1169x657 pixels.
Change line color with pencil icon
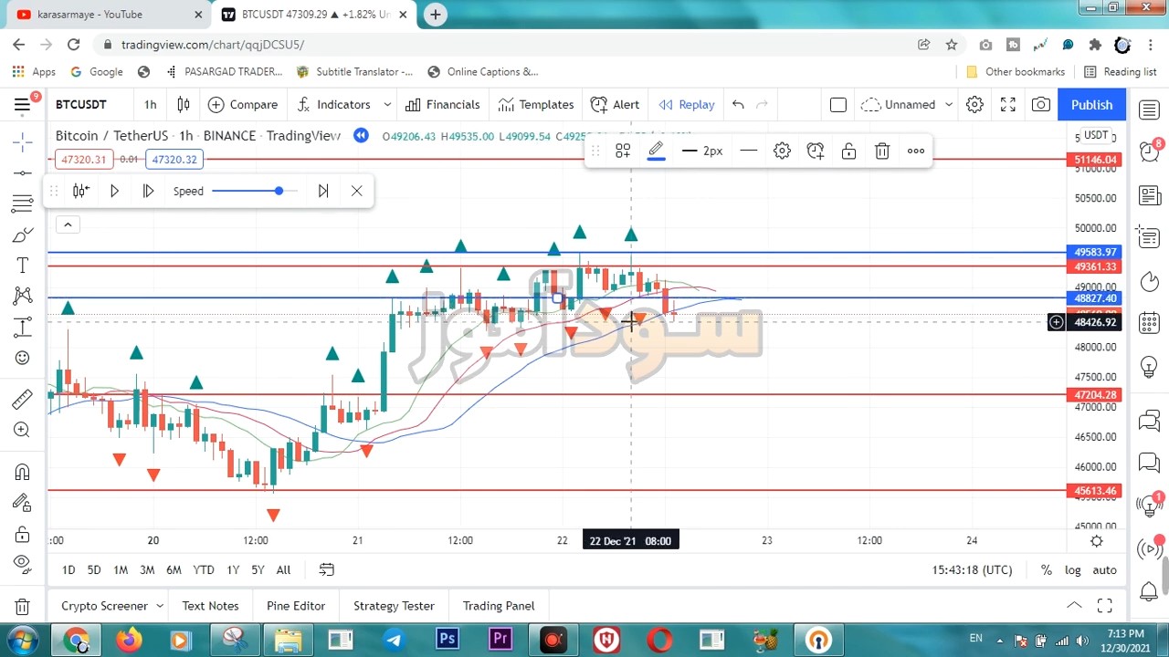[656, 151]
